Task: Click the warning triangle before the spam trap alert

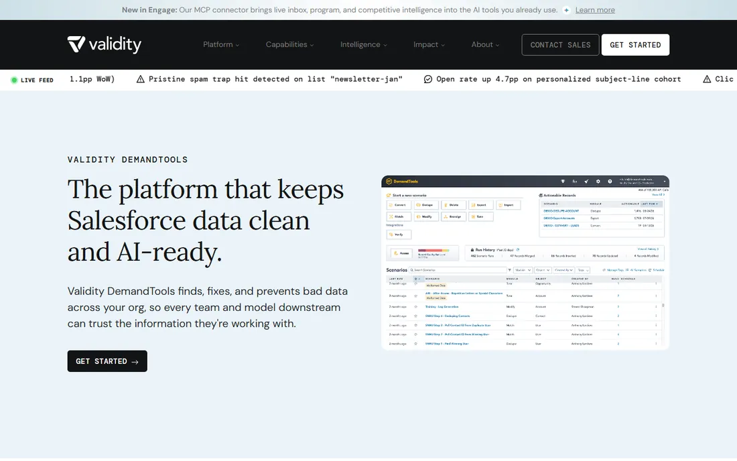Action: point(140,79)
